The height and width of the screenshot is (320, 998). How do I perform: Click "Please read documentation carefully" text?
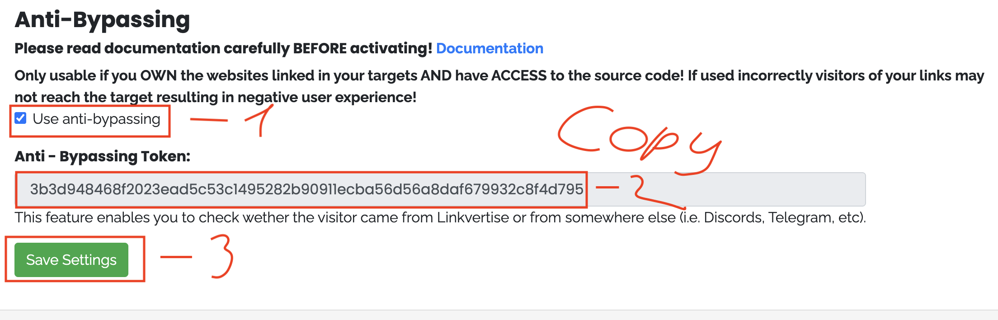(152, 48)
